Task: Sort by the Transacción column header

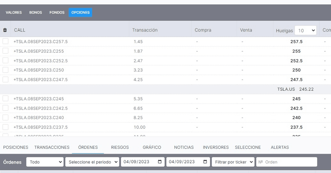Action: coord(145,30)
